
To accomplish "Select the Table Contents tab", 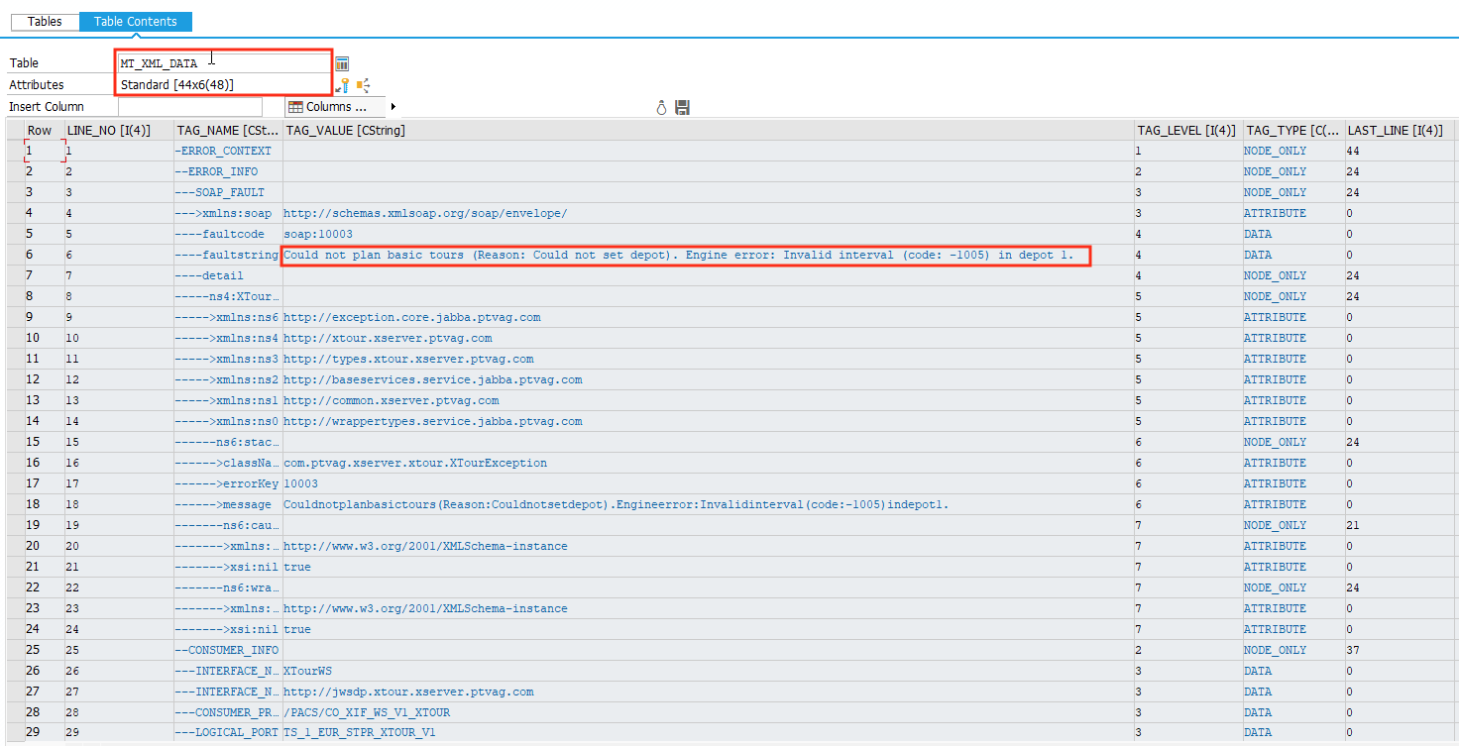I will (136, 22).
